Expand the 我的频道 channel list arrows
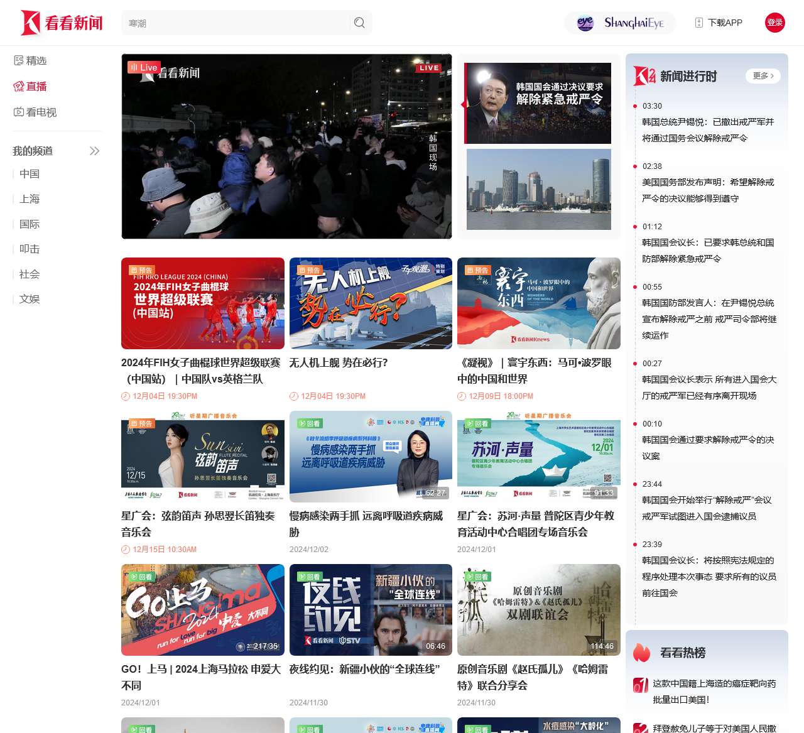Viewport: 804px width, 733px height. 94,151
